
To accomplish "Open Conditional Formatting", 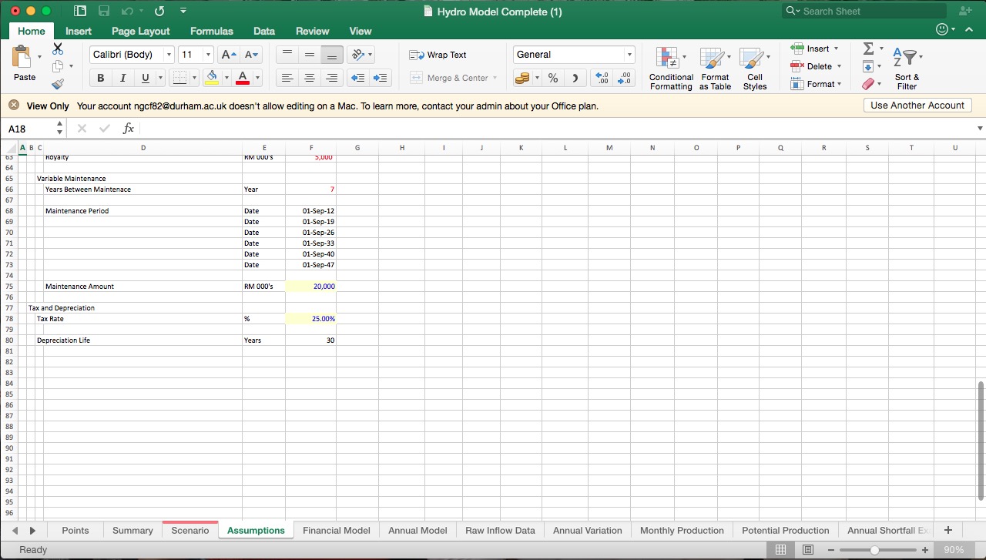I will [670, 68].
